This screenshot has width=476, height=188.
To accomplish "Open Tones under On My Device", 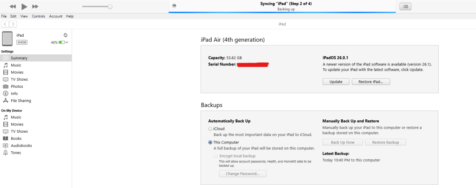I will point(16,153).
